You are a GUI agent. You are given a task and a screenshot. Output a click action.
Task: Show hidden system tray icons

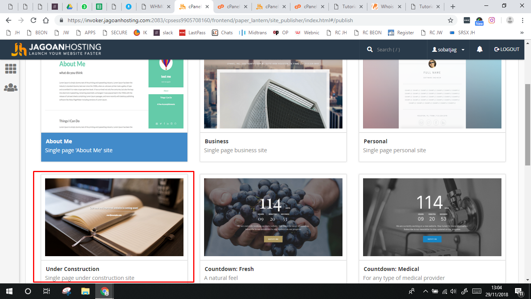tap(426, 291)
